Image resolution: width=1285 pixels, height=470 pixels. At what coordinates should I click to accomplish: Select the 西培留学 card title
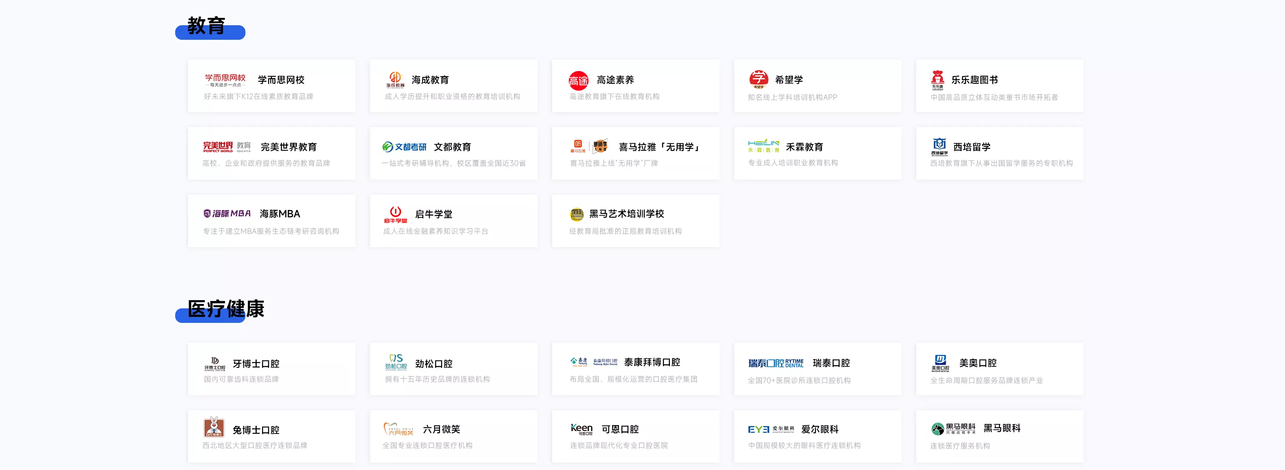coord(971,147)
